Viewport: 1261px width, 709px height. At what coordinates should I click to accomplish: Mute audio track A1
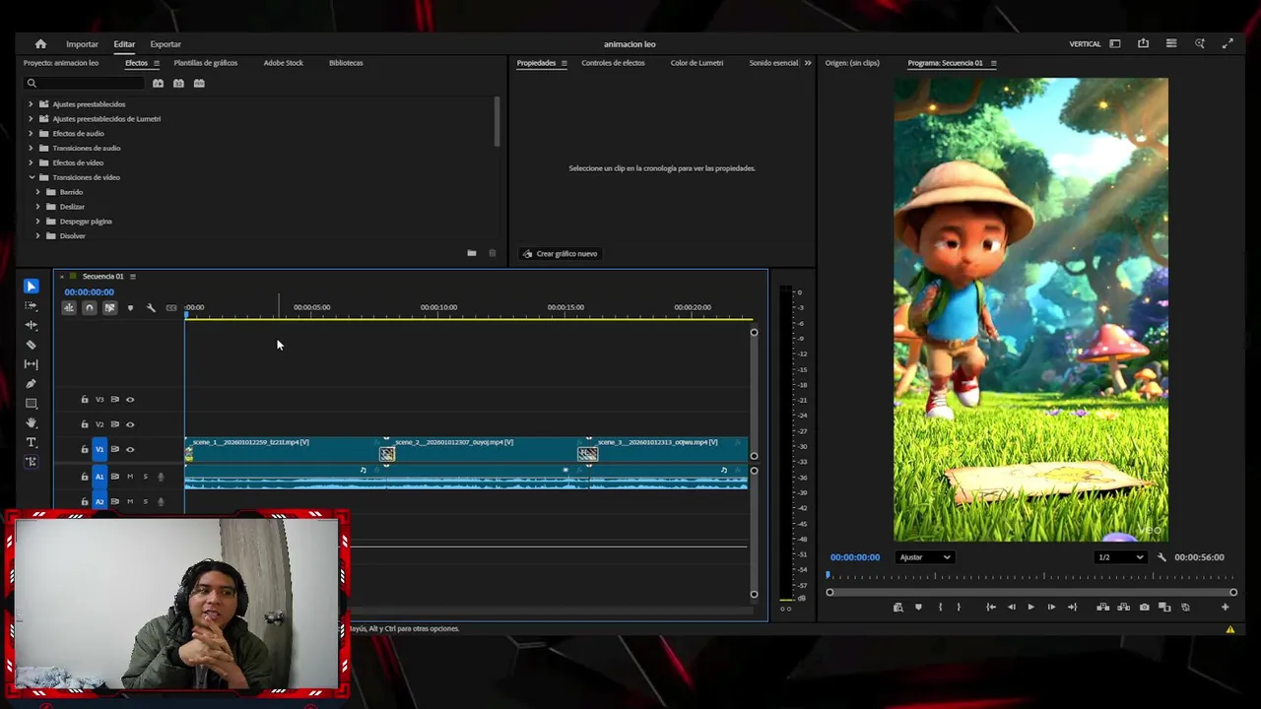pos(130,477)
